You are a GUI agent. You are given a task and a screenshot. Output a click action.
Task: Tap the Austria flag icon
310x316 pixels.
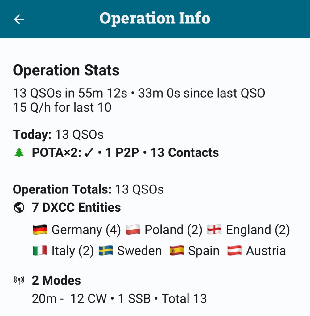[x=234, y=251]
